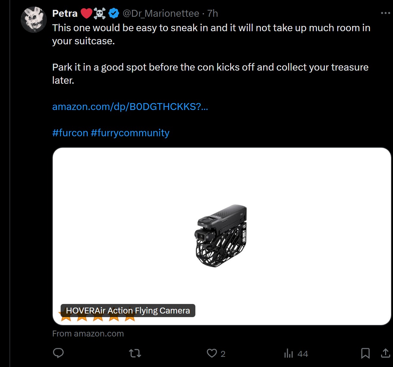This screenshot has width=393, height=367.
Task: Click the From amazon.com source text
Action: (88, 334)
